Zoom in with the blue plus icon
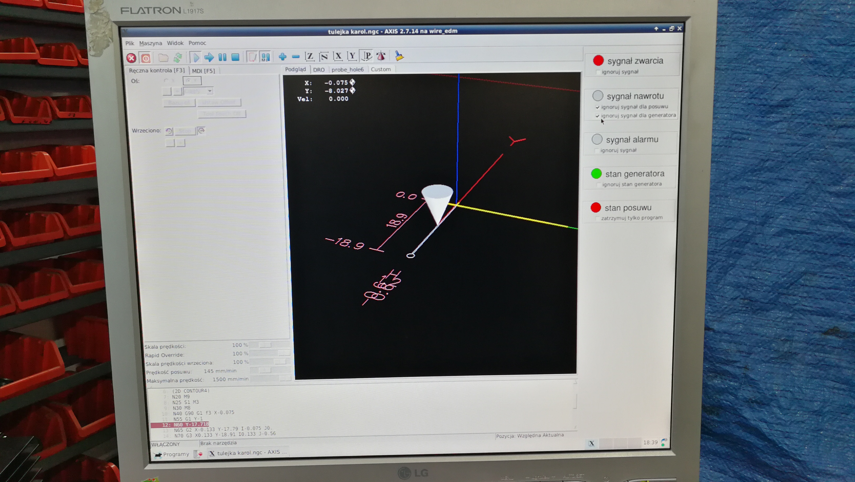The width and height of the screenshot is (855, 482). click(282, 57)
